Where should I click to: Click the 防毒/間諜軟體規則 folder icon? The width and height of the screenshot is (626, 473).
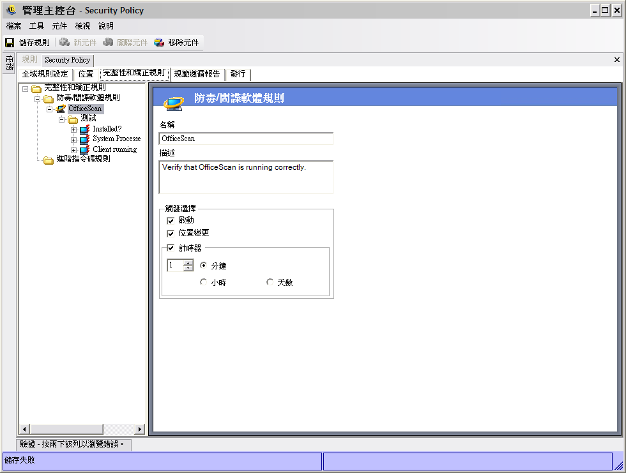click(49, 98)
